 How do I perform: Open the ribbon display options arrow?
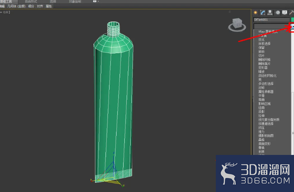click(x=98, y=1)
